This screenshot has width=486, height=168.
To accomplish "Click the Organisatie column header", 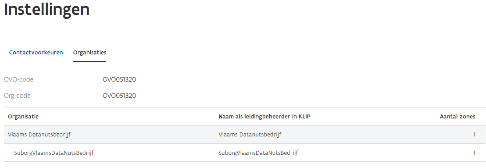I will pyautogui.click(x=23, y=117).
